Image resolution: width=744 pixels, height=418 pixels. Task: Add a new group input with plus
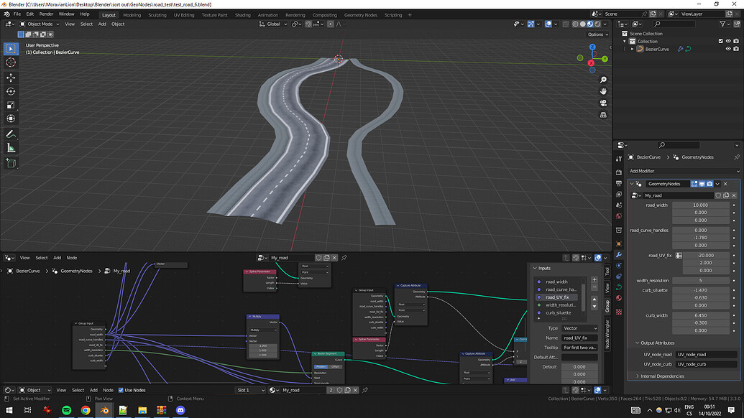[x=594, y=280]
